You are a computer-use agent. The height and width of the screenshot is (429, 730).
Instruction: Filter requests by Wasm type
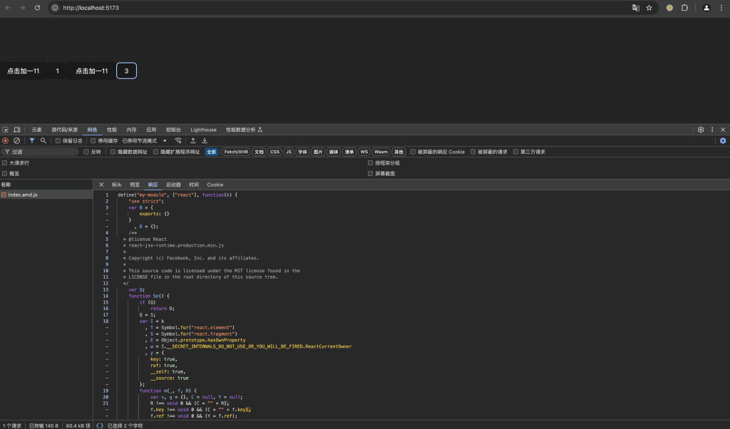381,152
